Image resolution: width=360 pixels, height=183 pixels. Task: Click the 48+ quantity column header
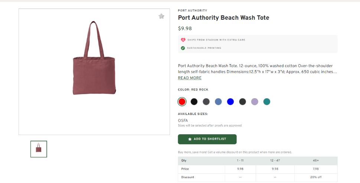[x=316, y=160]
